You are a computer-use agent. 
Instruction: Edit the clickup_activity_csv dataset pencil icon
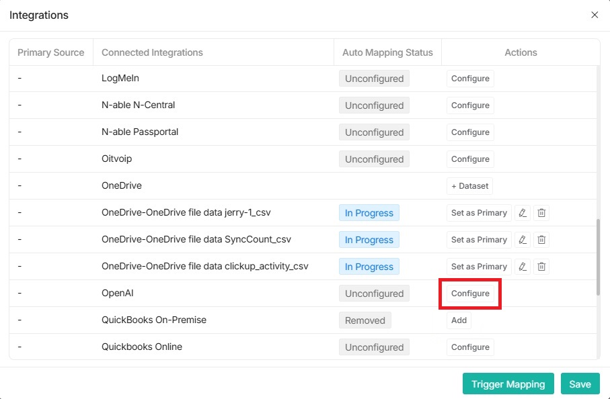(523, 267)
